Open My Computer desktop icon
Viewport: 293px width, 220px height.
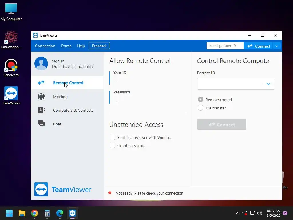coord(11,12)
